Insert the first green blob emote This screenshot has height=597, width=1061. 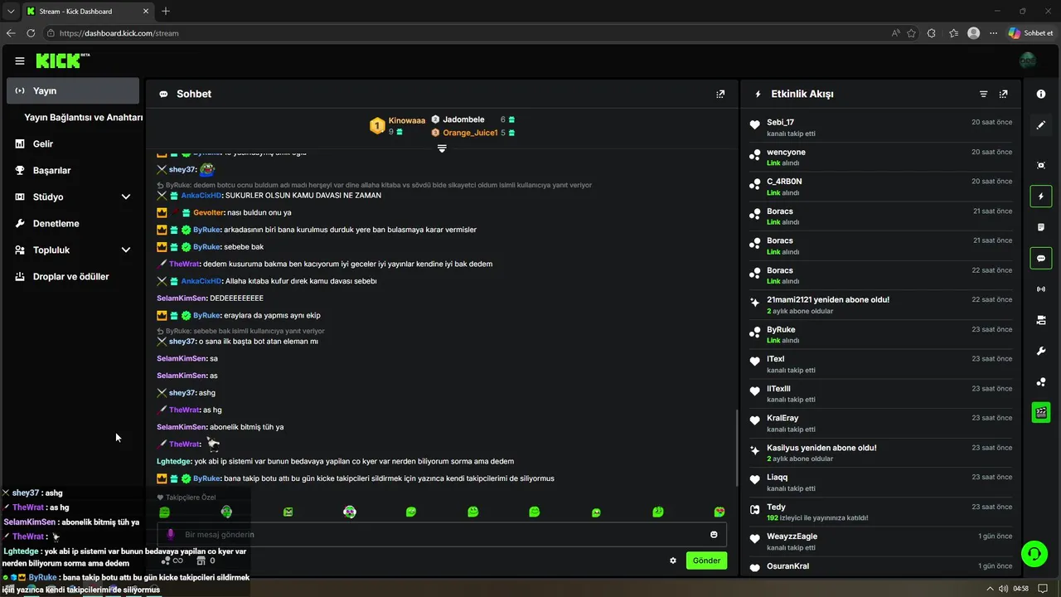164,512
